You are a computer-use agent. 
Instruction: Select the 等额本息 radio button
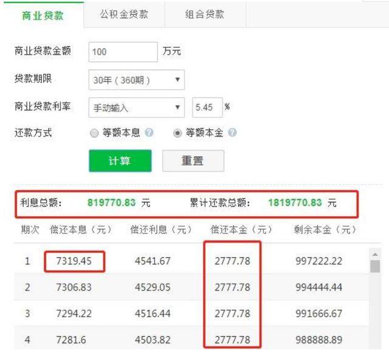click(x=94, y=133)
